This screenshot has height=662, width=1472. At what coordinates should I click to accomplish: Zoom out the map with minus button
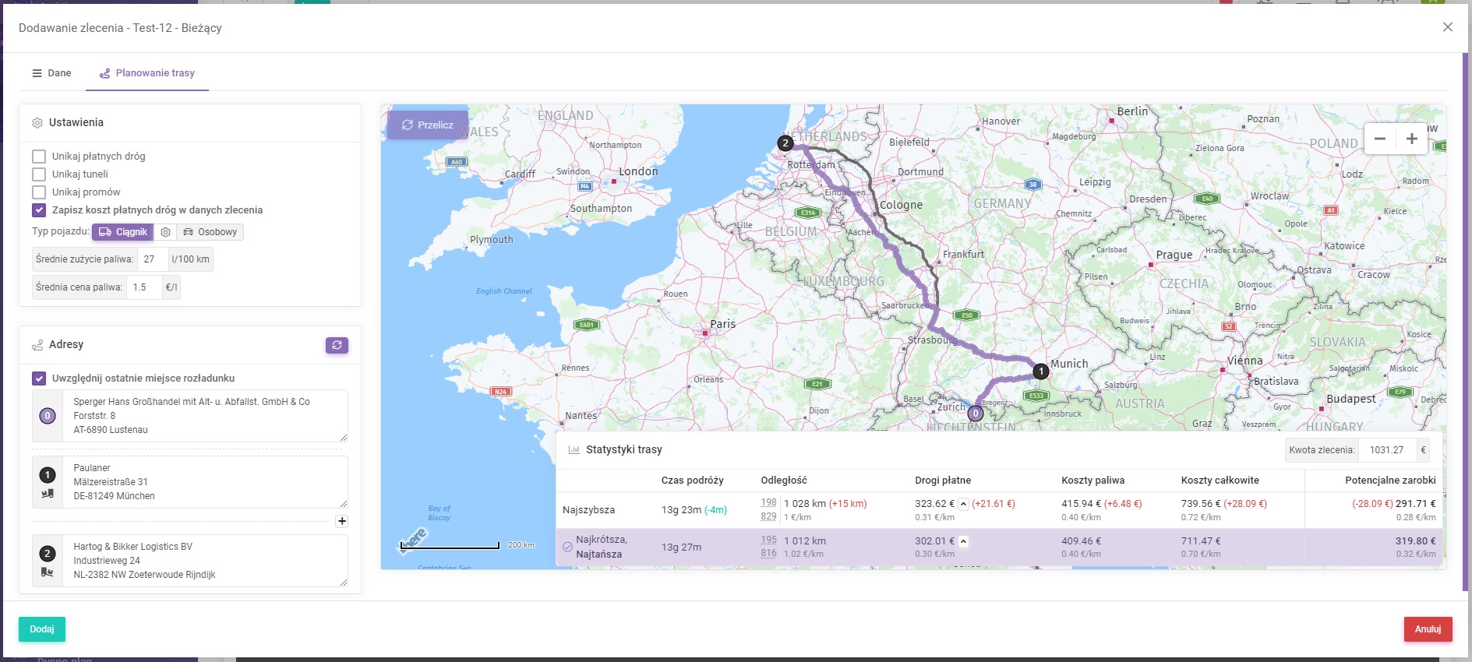click(1380, 139)
